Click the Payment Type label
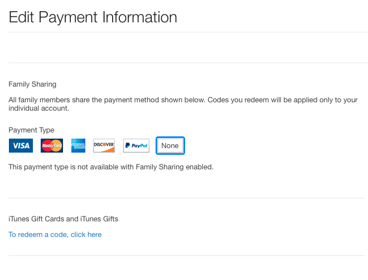This screenshot has width=368, height=280. pos(31,130)
